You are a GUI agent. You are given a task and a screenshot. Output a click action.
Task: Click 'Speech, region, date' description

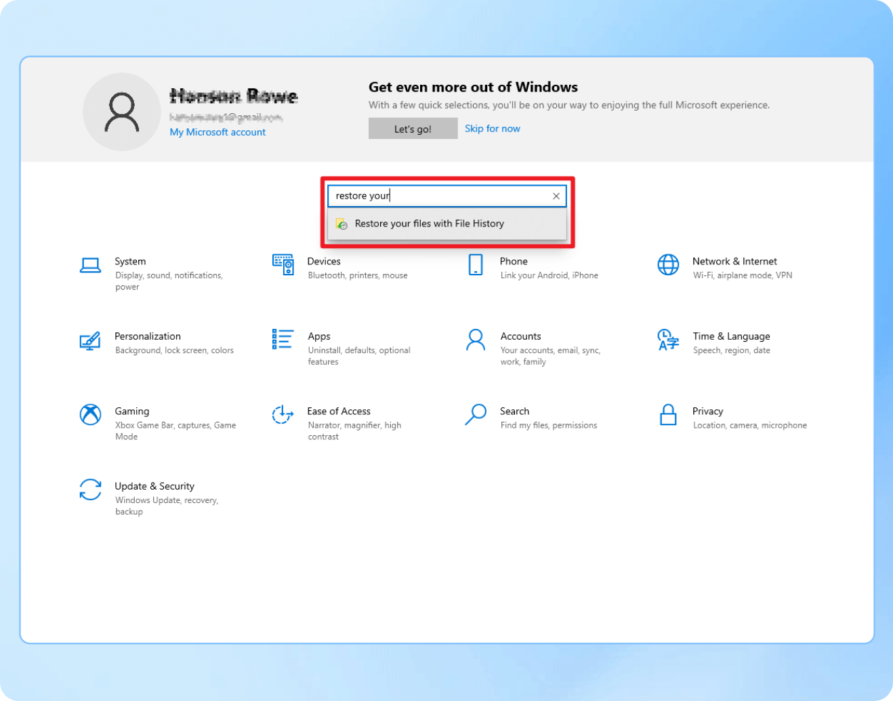pos(732,350)
